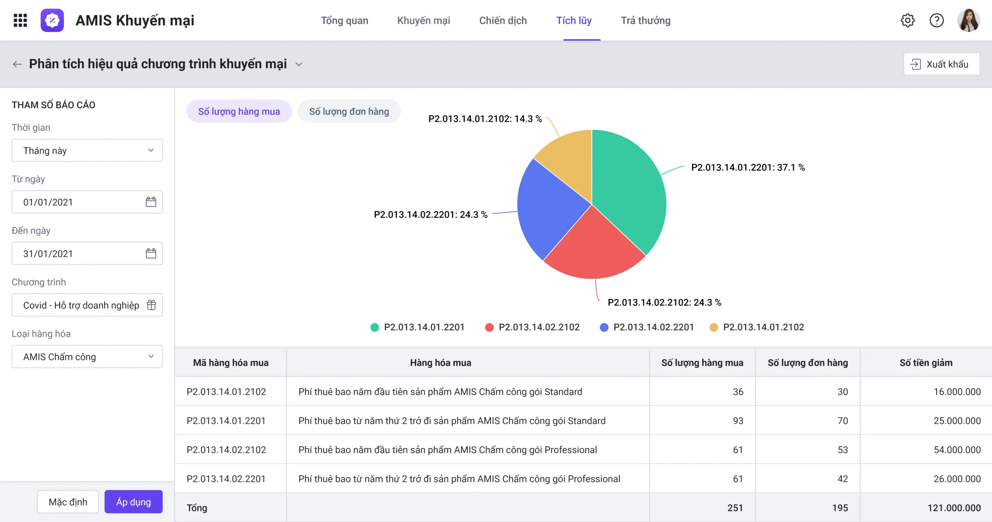Open the user profile avatar
This screenshot has width=992, height=522.
tap(969, 20)
